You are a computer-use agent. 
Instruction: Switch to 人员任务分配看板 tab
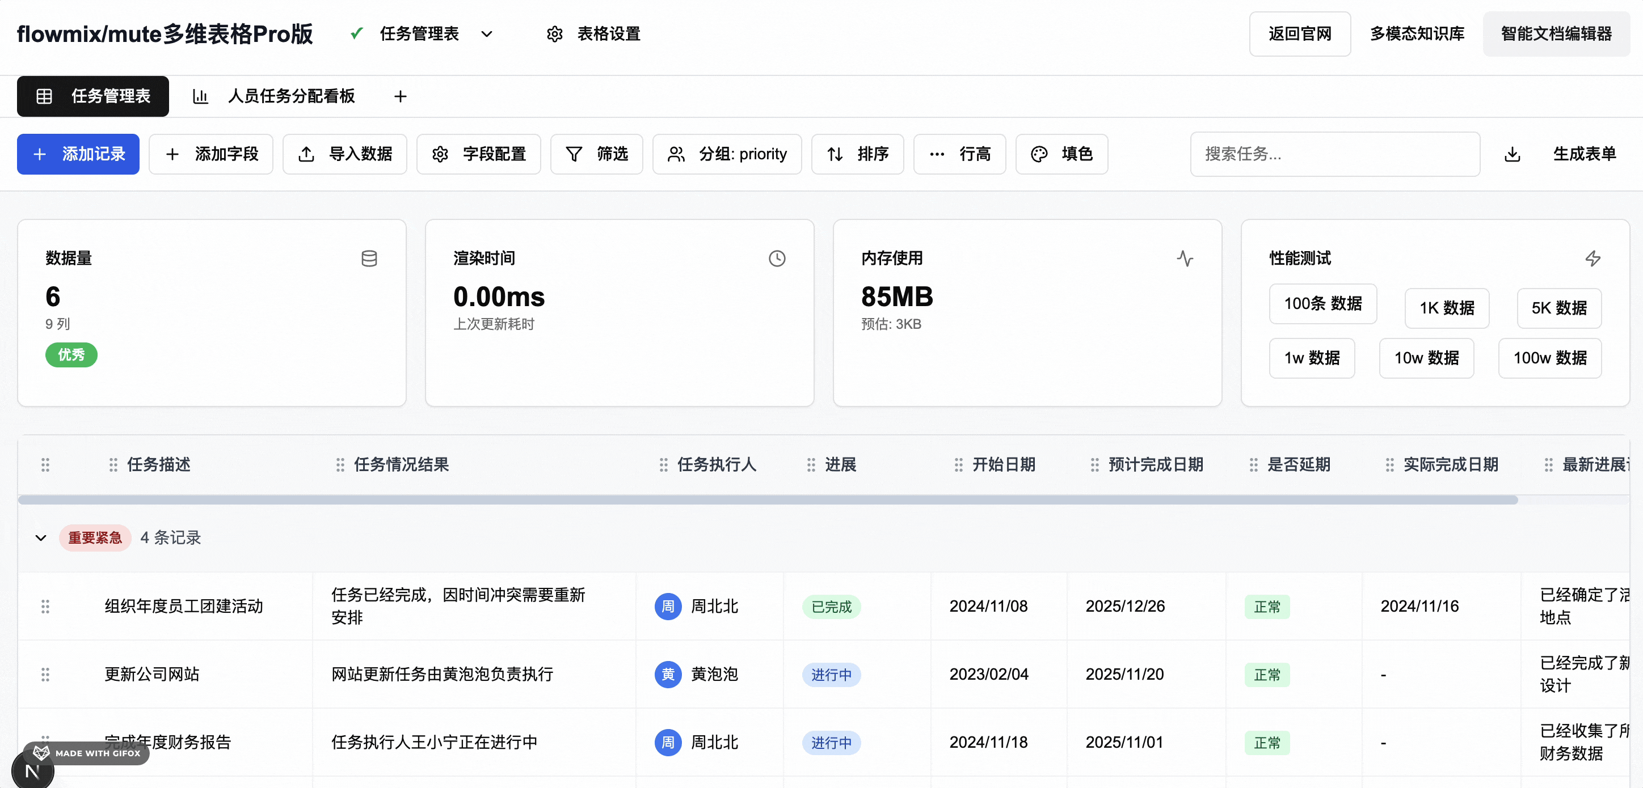[274, 96]
